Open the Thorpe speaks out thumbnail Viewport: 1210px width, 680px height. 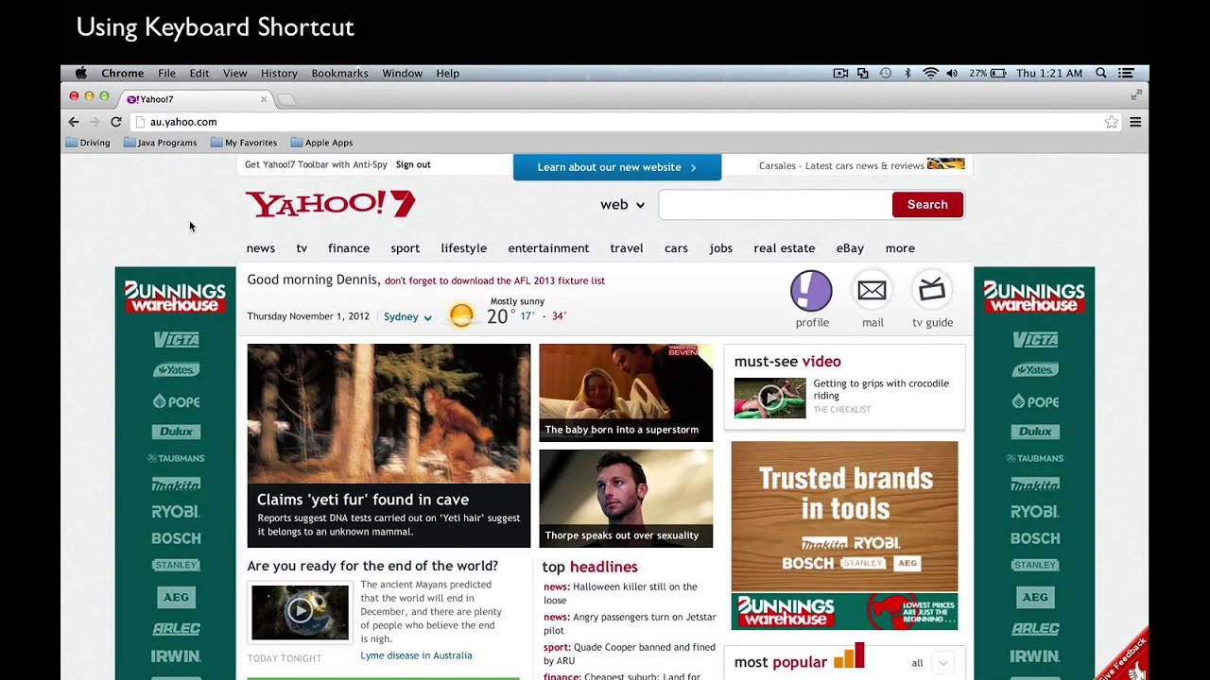click(626, 499)
